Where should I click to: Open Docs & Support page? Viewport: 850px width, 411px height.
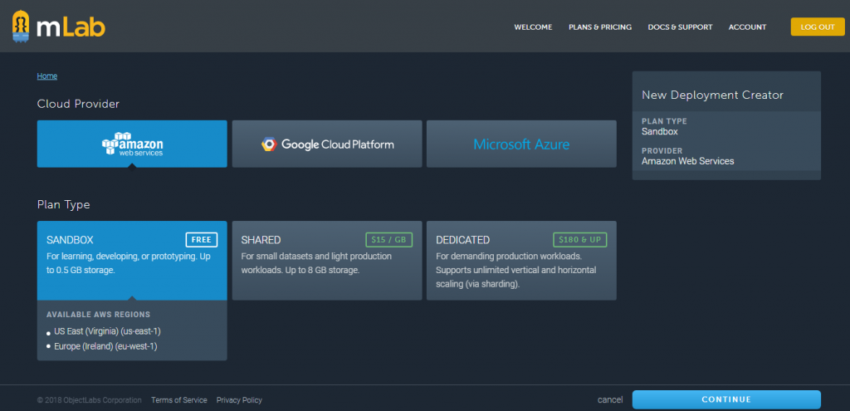[x=680, y=27]
